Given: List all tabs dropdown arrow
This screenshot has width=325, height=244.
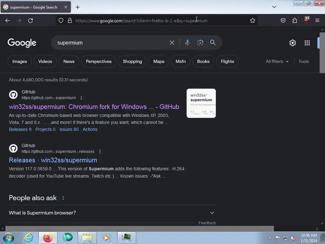Looking at the screenshot, I should [x=274, y=7].
